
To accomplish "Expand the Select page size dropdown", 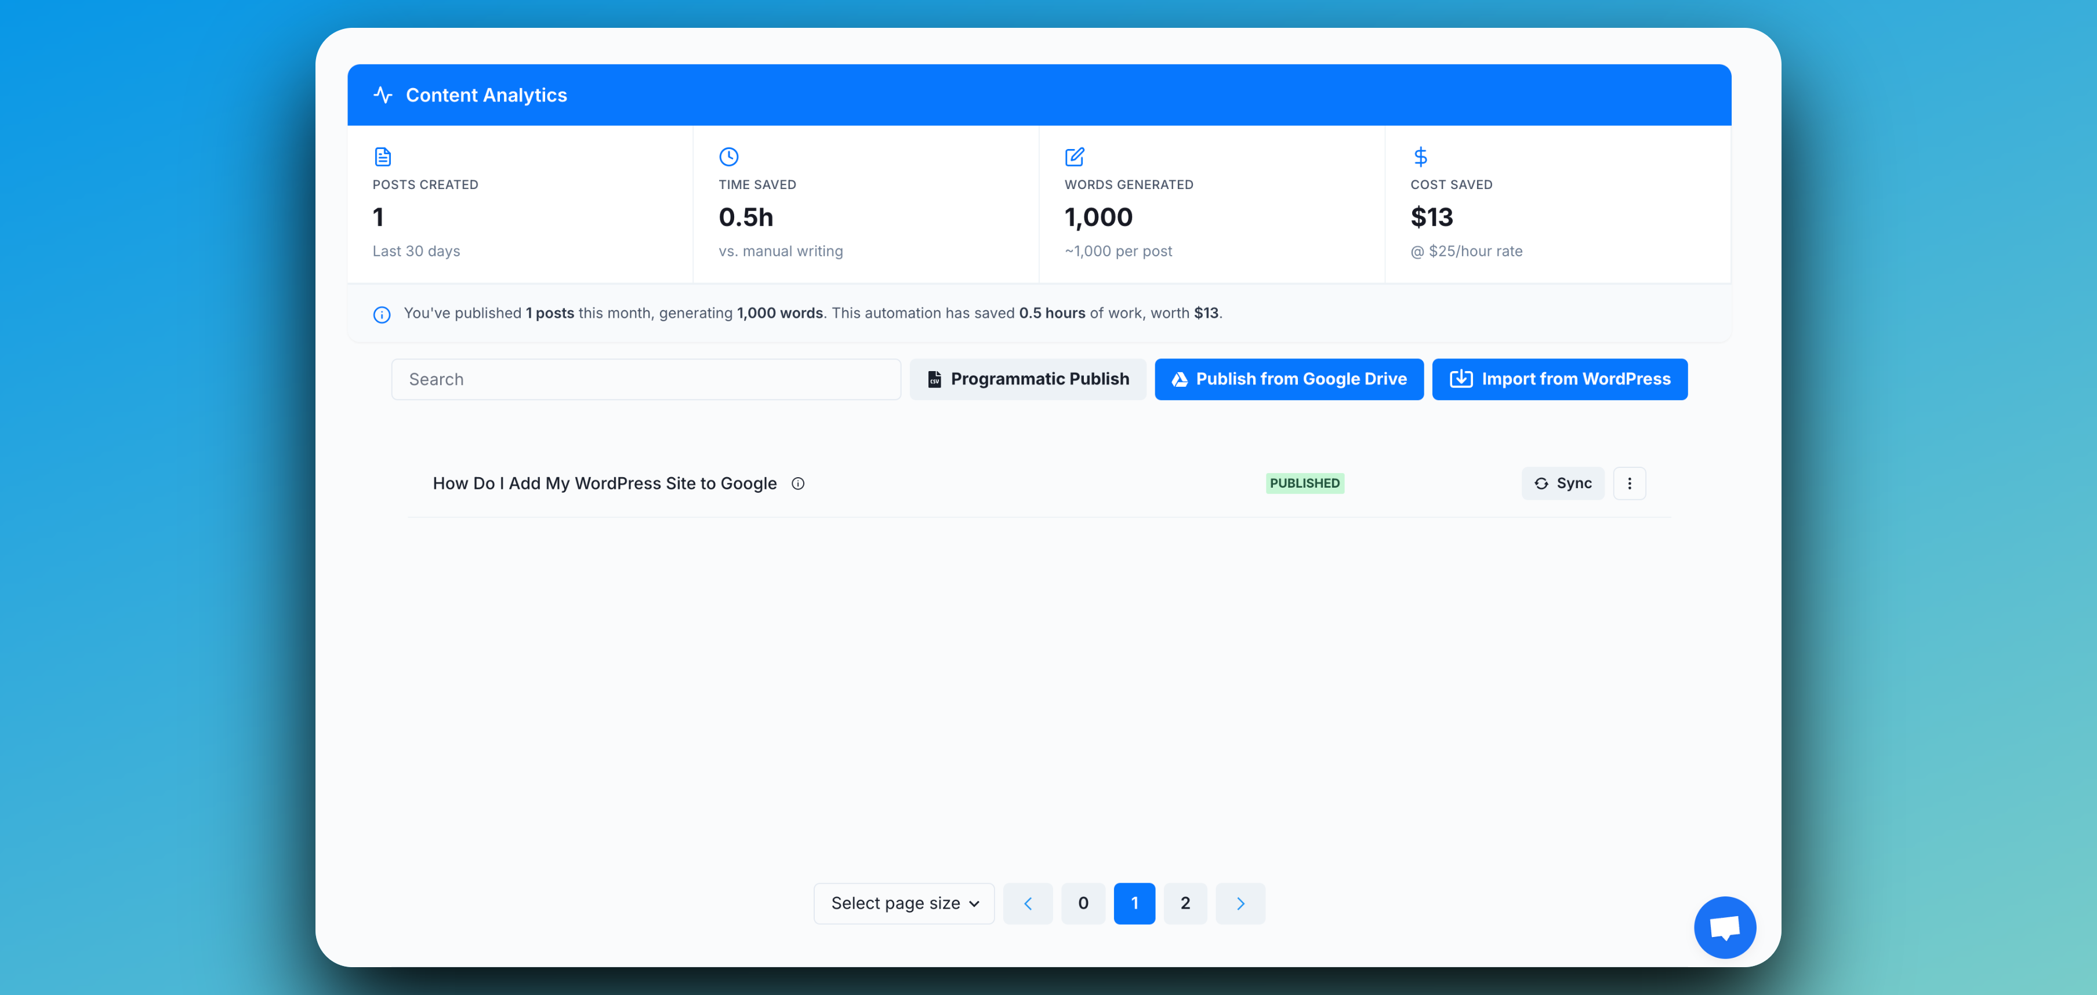I will coord(904,904).
